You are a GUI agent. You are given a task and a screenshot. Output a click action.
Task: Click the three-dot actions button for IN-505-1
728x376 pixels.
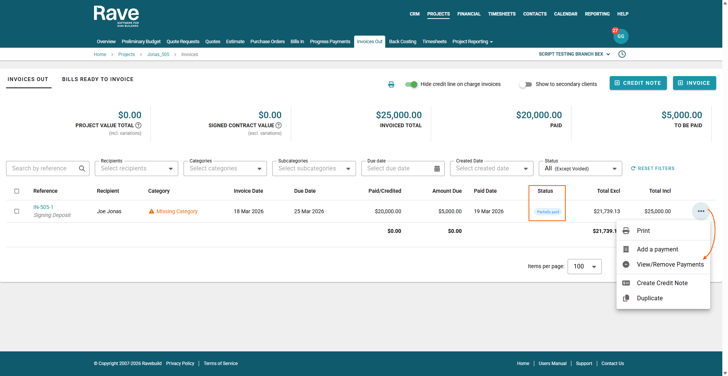click(701, 211)
